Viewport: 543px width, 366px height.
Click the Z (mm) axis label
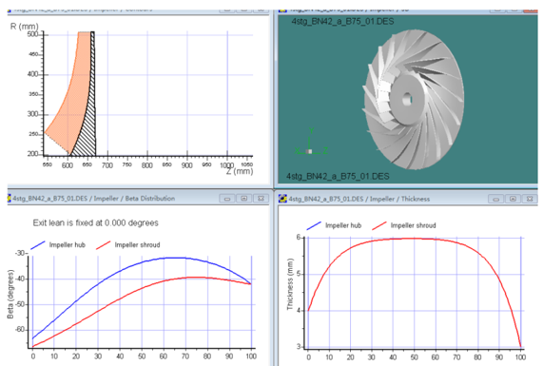click(240, 171)
